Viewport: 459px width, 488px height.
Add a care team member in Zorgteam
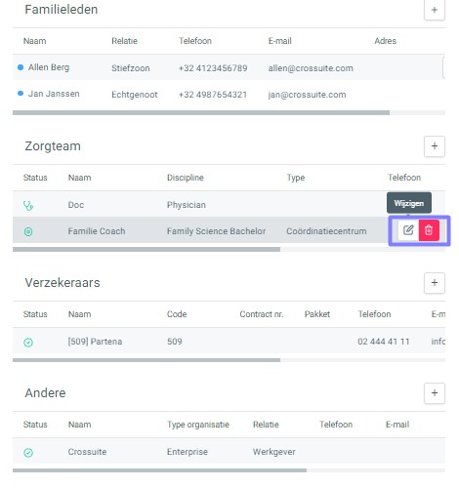pos(435,146)
